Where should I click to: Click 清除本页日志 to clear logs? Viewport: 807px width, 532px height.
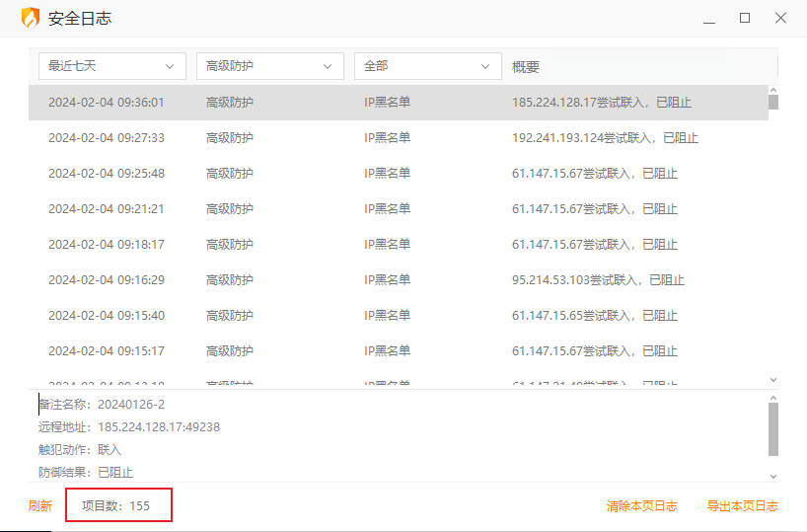(641, 506)
